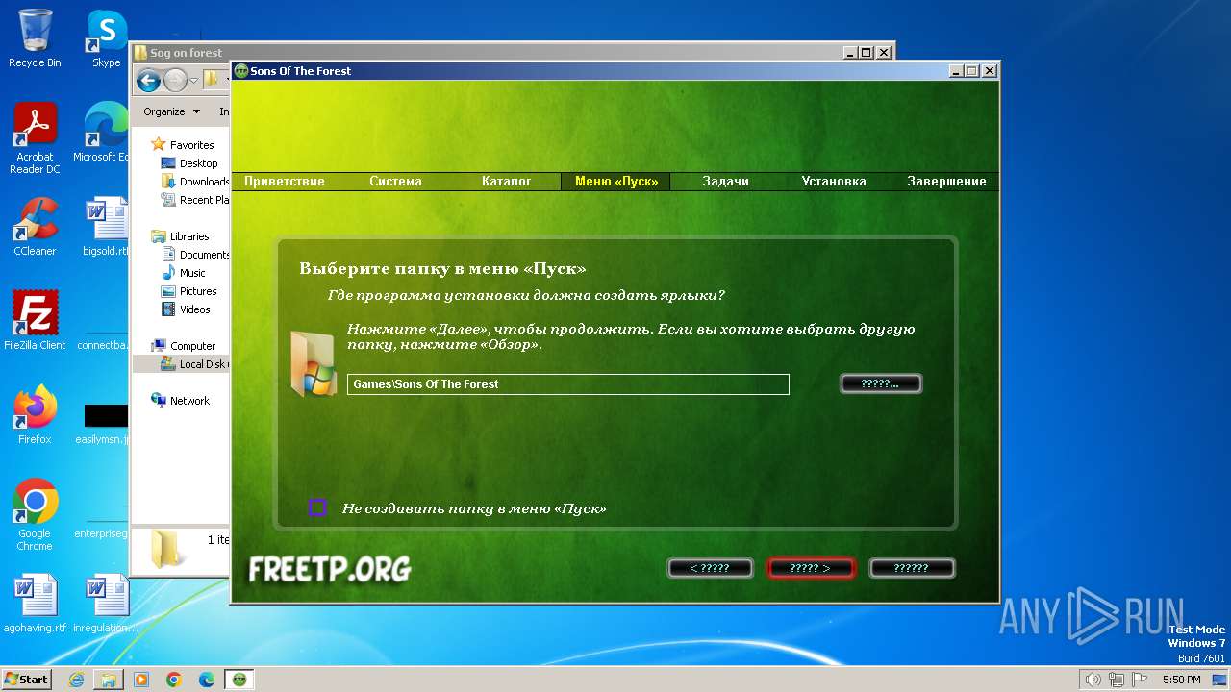Image resolution: width=1231 pixels, height=692 pixels.
Task: Launch Firefox from the desktop
Action: tap(35, 414)
